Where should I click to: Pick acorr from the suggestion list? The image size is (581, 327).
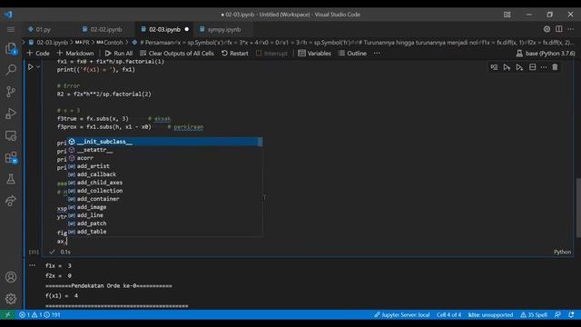164,158
